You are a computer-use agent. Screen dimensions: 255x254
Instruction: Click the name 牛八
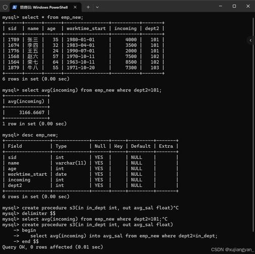33,68
